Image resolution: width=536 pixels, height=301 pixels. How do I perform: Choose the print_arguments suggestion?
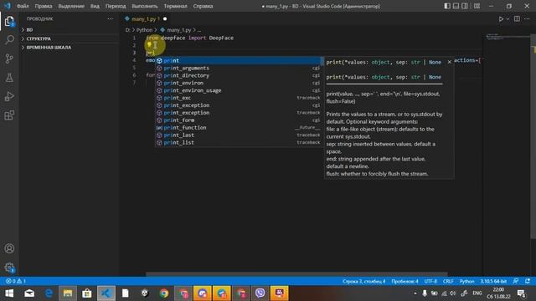238,69
